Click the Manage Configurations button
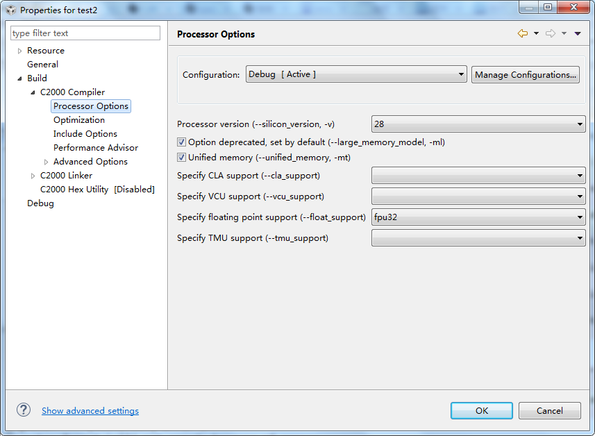The height and width of the screenshot is (436, 595). point(526,75)
